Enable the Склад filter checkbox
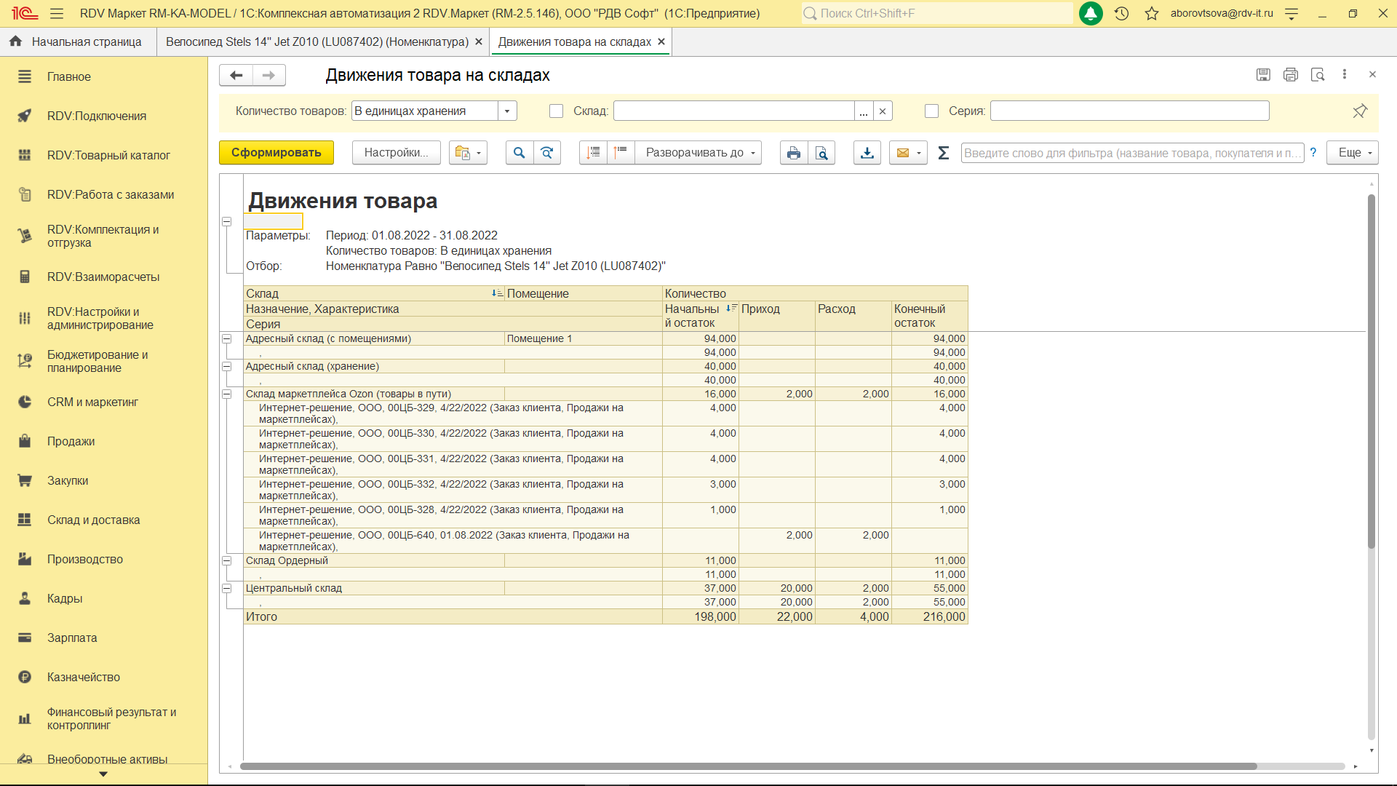Image resolution: width=1397 pixels, height=786 pixels. click(557, 111)
